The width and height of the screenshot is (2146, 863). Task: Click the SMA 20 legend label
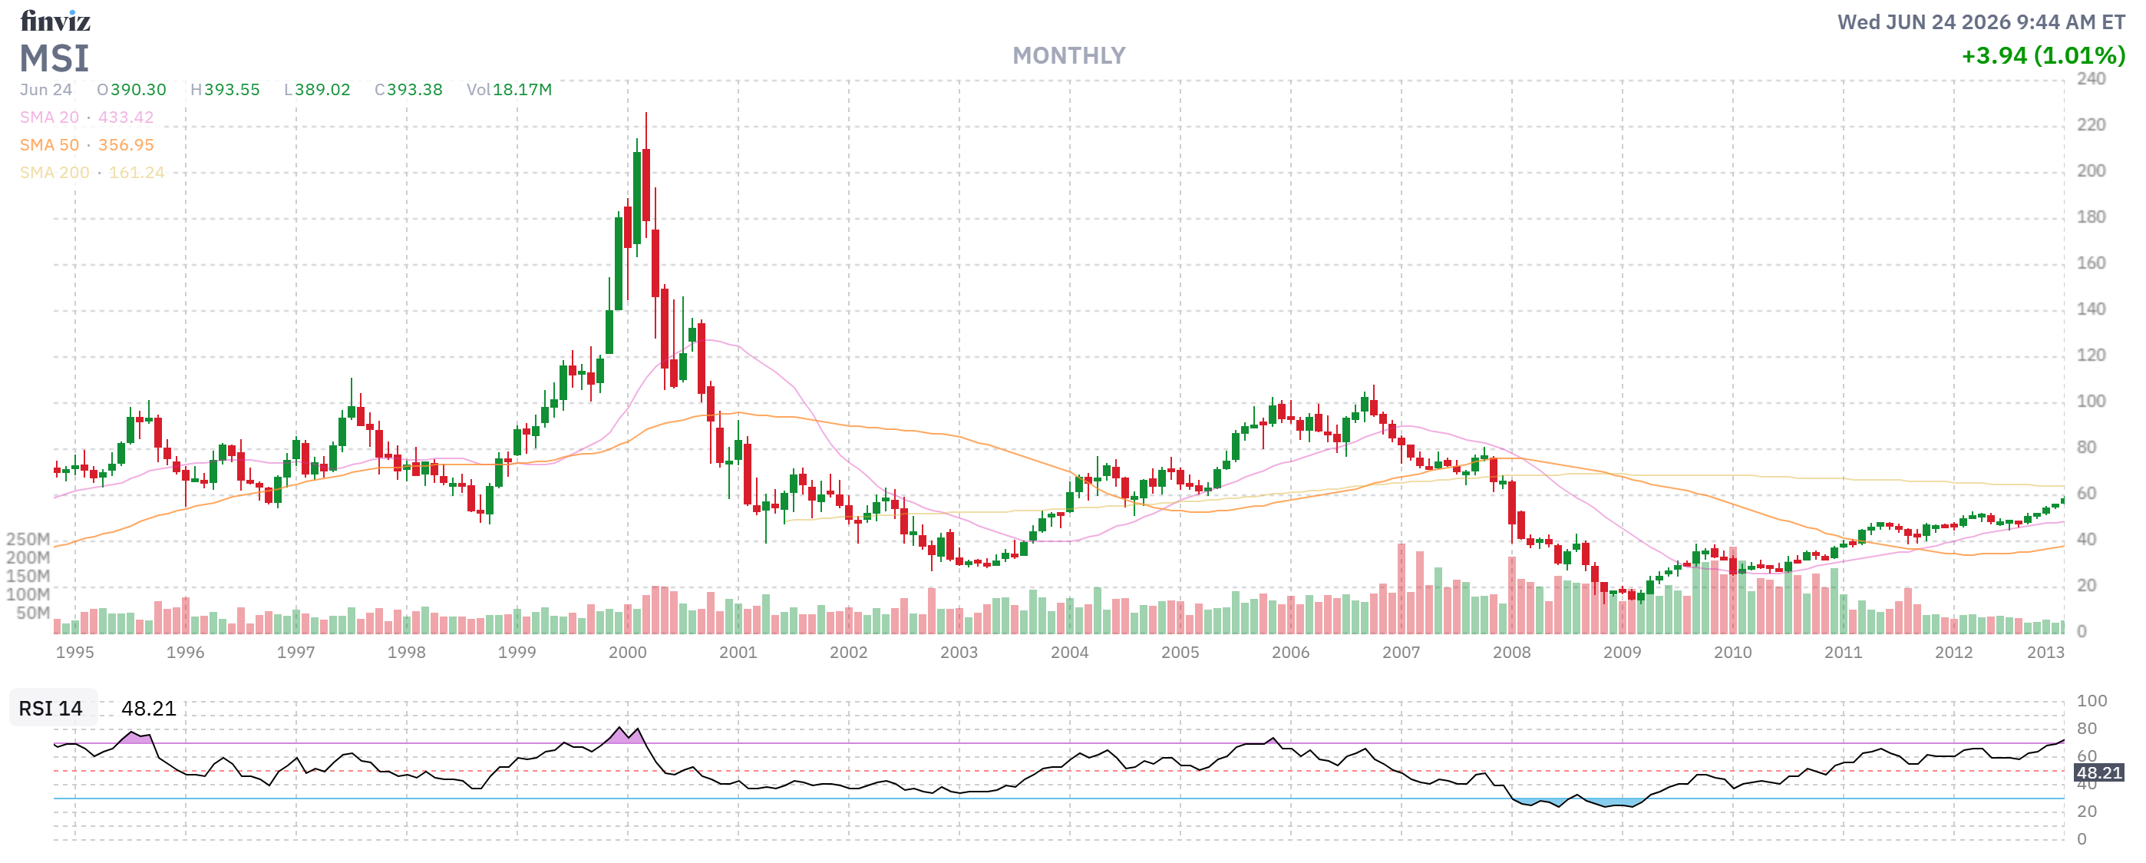tap(49, 117)
